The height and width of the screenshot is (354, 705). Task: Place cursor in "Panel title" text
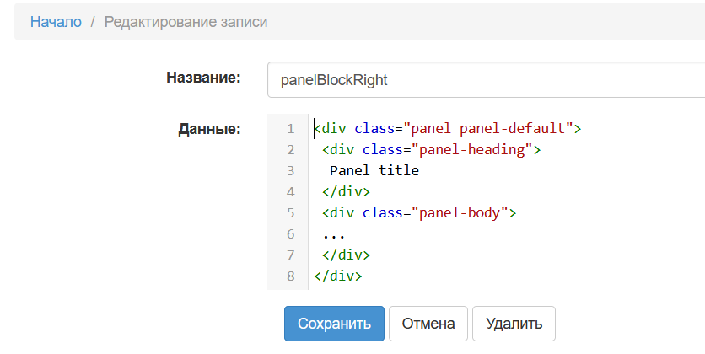(374, 171)
